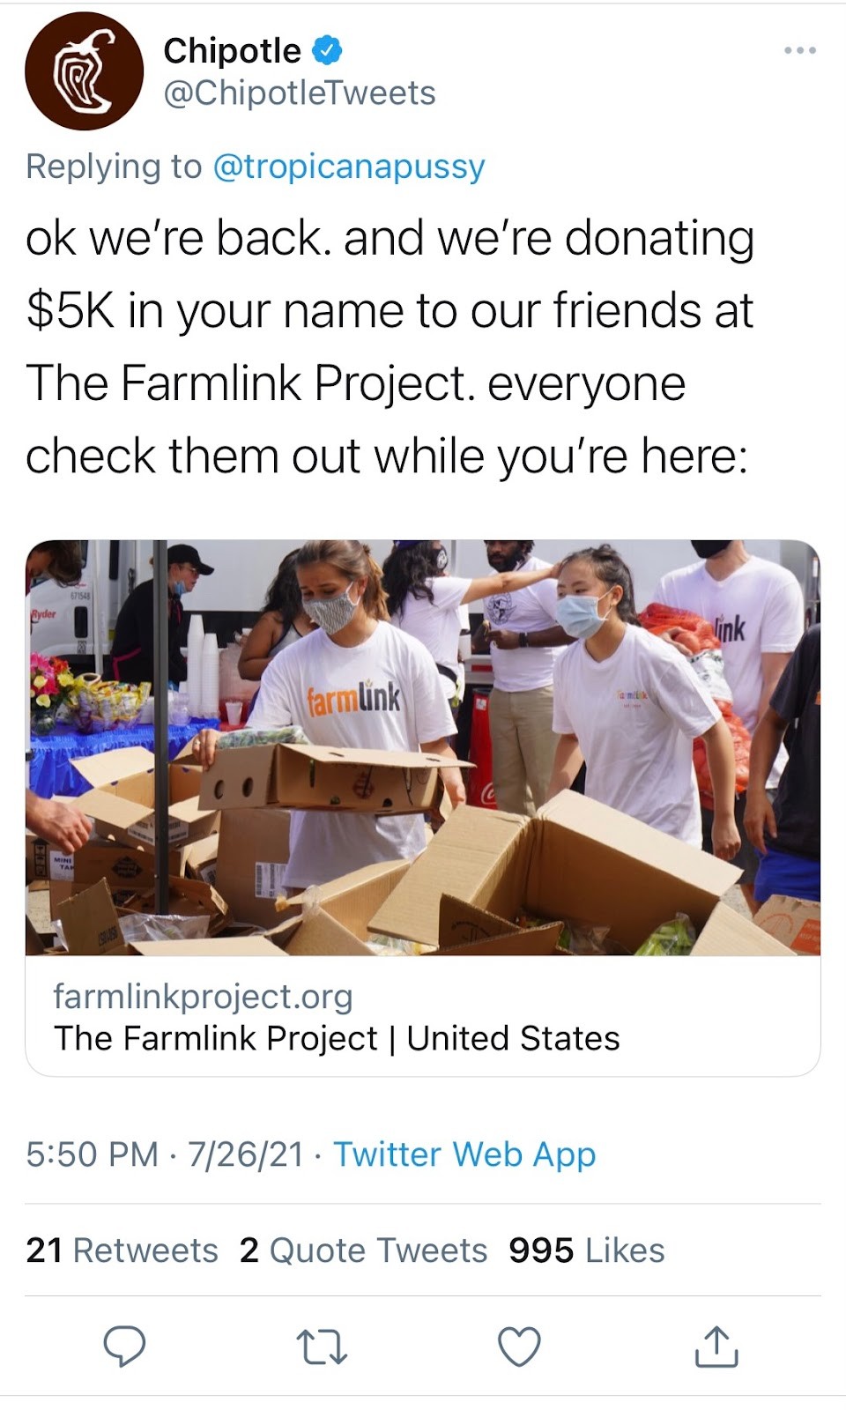
Task: Visit the farmlinkproject.org domain link
Action: tap(203, 996)
